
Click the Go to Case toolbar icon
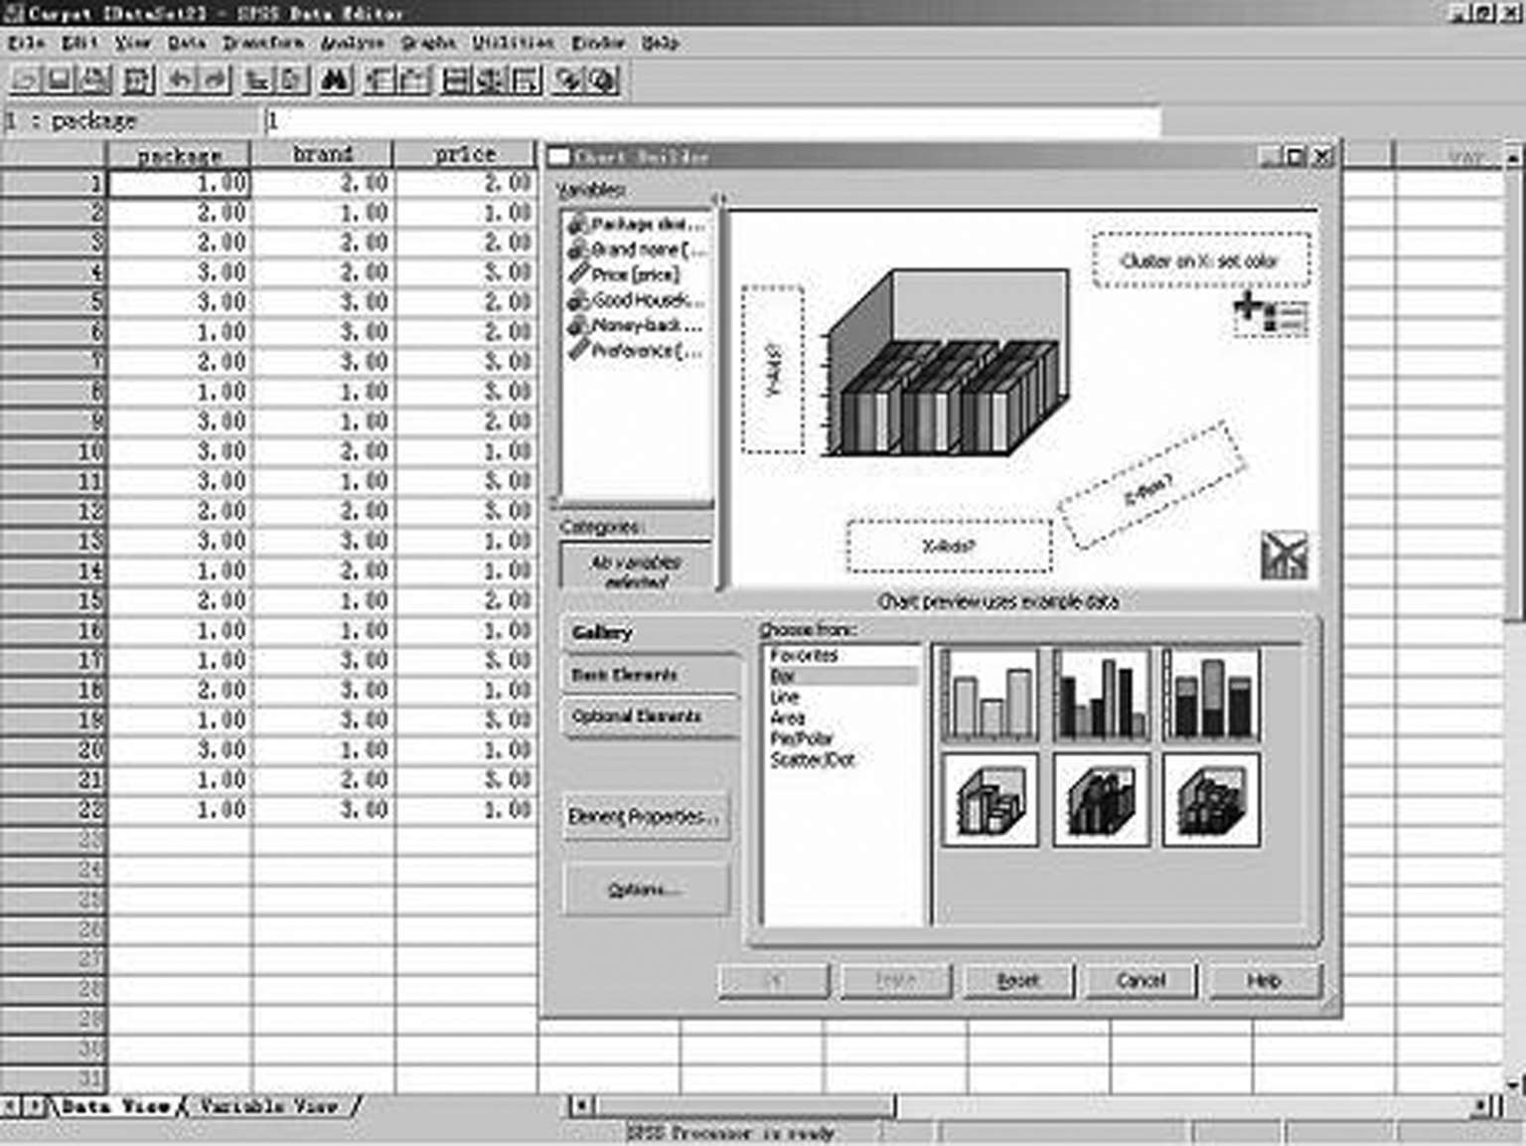[258, 80]
